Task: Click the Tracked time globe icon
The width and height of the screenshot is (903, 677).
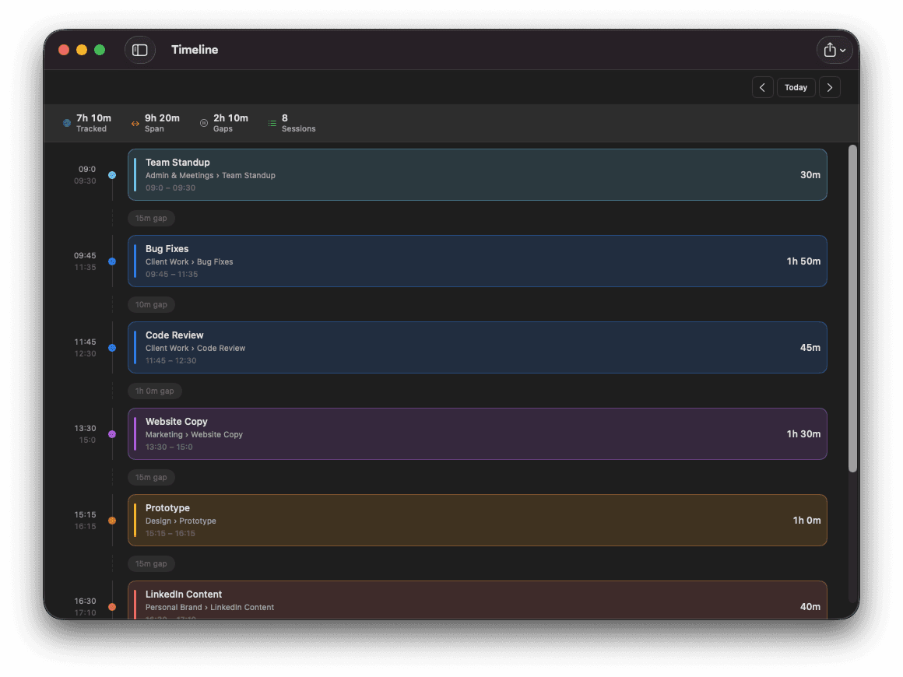Action: pos(66,122)
